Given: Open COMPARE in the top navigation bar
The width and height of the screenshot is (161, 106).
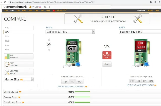Looking at the screenshot, I should pos(141,11).
